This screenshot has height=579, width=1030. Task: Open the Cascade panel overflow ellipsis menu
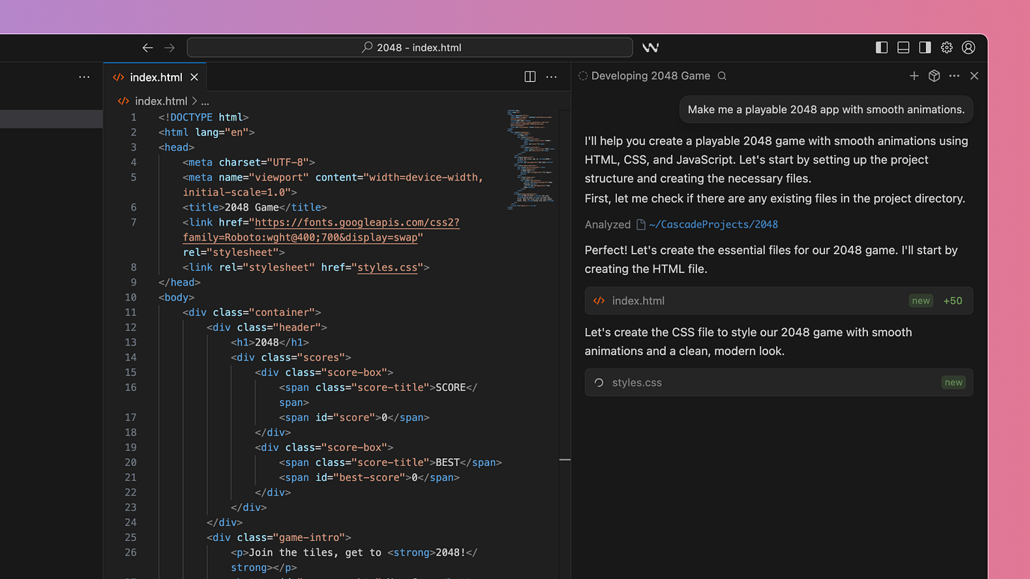[954, 76]
